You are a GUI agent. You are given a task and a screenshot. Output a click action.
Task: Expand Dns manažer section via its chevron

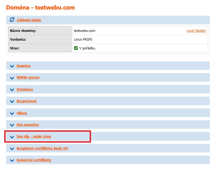click(12, 125)
